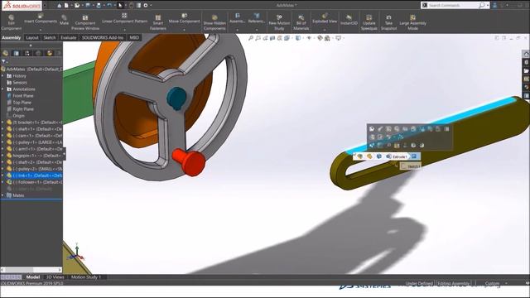530x298 pixels.
Task: Click Take Snapshot
Action: (388, 22)
